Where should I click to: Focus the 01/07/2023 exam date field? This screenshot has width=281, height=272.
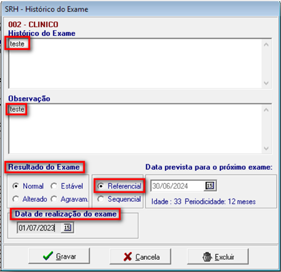point(39,228)
